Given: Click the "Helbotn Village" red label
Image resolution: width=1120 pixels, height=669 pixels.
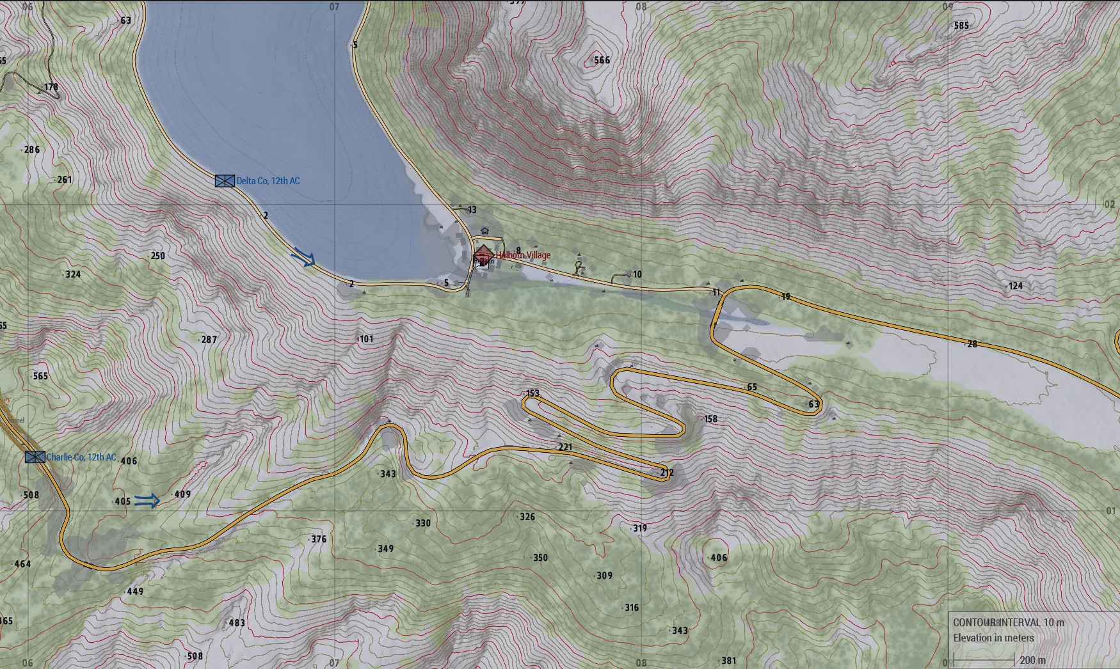Looking at the screenshot, I should [523, 255].
